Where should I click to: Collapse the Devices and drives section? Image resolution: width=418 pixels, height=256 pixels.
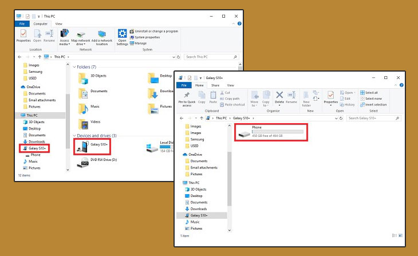(x=74, y=136)
